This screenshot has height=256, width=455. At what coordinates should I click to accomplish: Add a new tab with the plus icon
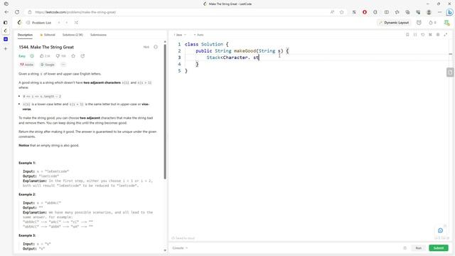6,49
